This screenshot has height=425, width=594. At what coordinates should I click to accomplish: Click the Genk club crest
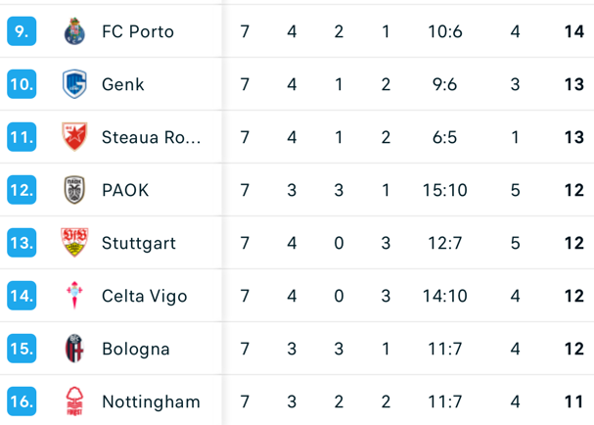[74, 84]
